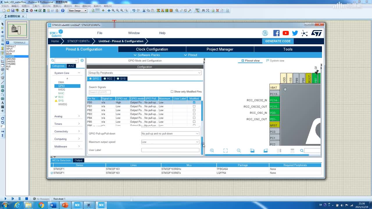Fit the chip to the pinout view
Screen dimensions: 372x209
coord(225,150)
